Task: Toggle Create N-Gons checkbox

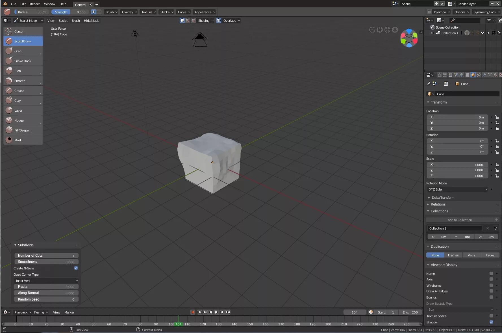Action: click(x=76, y=268)
